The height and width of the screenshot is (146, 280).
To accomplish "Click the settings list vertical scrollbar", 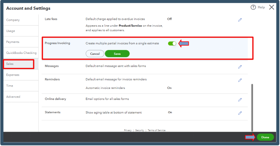I will [252, 108].
